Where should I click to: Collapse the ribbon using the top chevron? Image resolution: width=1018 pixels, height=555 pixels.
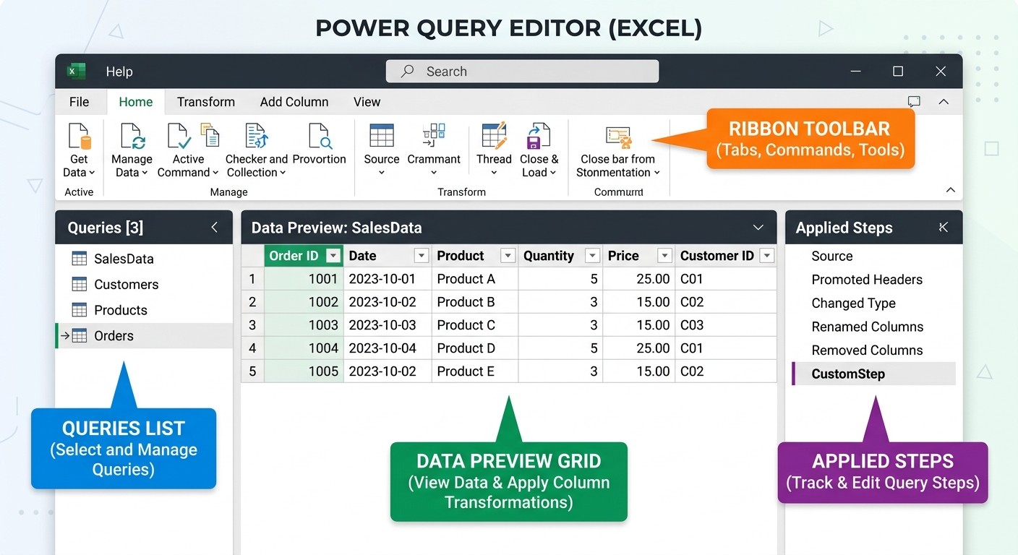coord(944,102)
